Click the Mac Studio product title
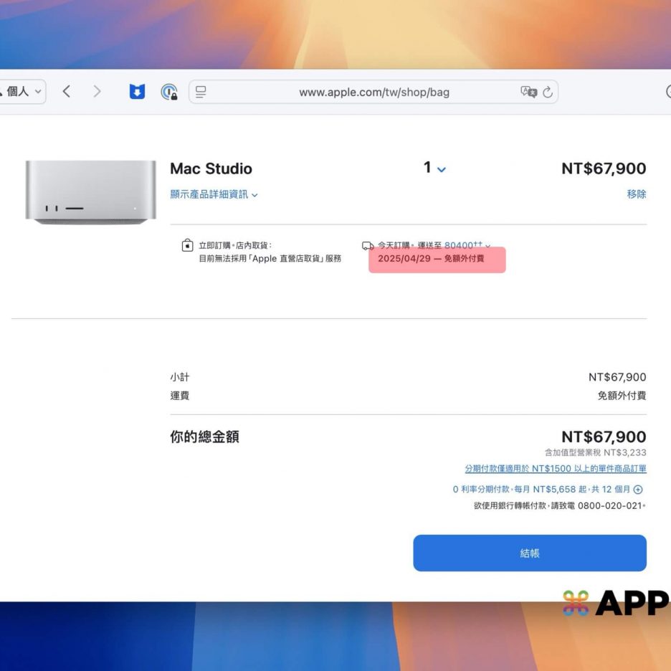 tap(211, 169)
